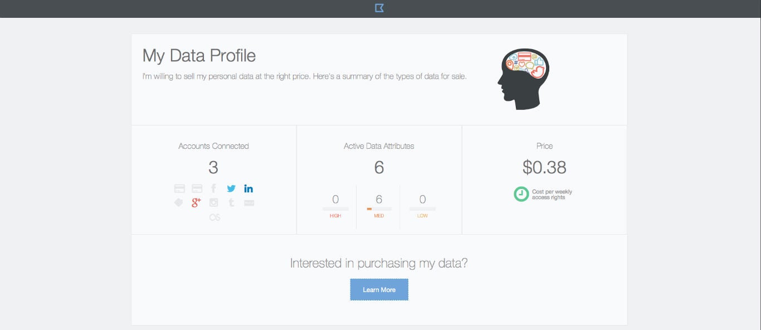Click the $0.38 price value
Screen dimensions: 761x330
tap(544, 167)
